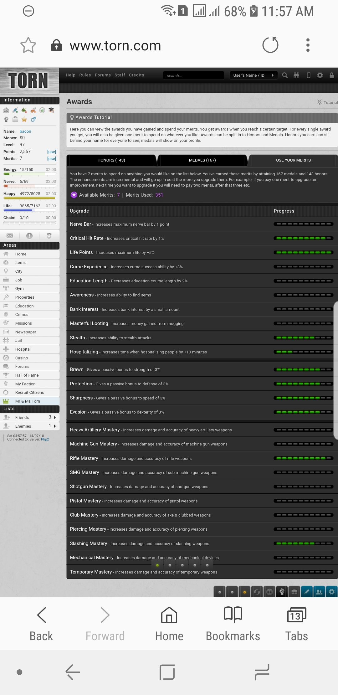Screen dimensions: 338x695
Task: Click the [use] link next to Points
Action: click(x=52, y=152)
